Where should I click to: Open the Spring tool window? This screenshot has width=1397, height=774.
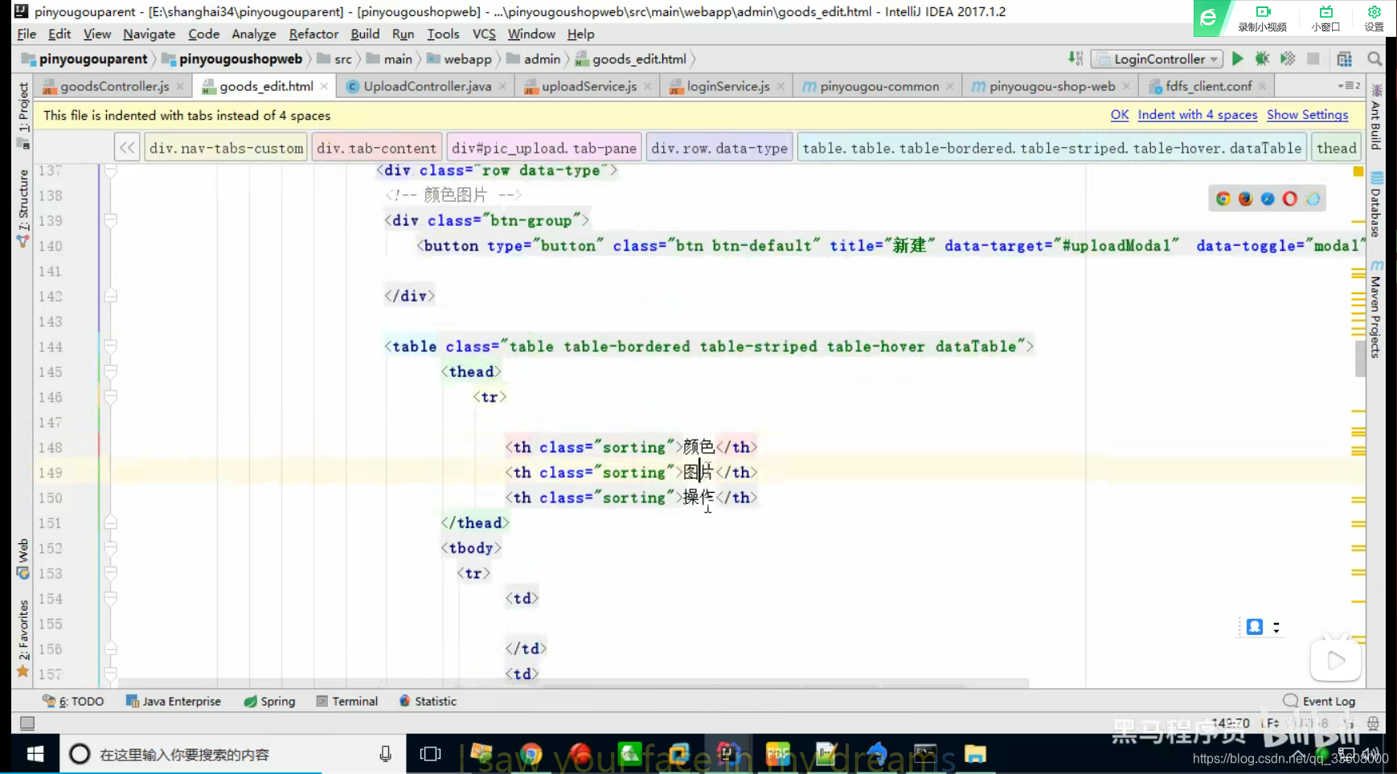click(x=269, y=701)
